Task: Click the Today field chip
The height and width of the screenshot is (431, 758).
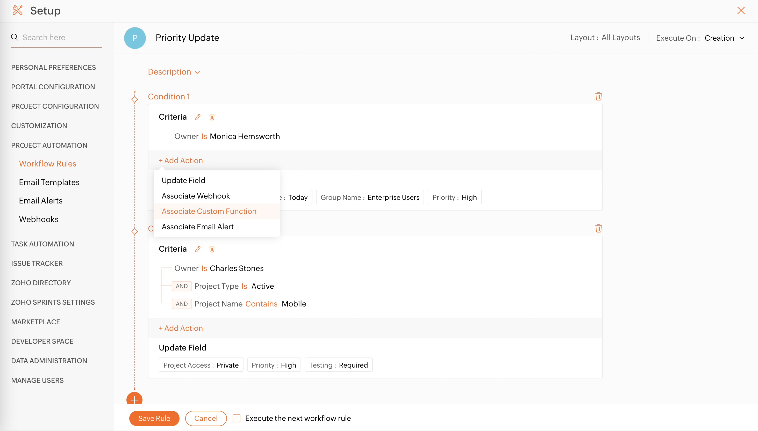Action: click(x=296, y=197)
